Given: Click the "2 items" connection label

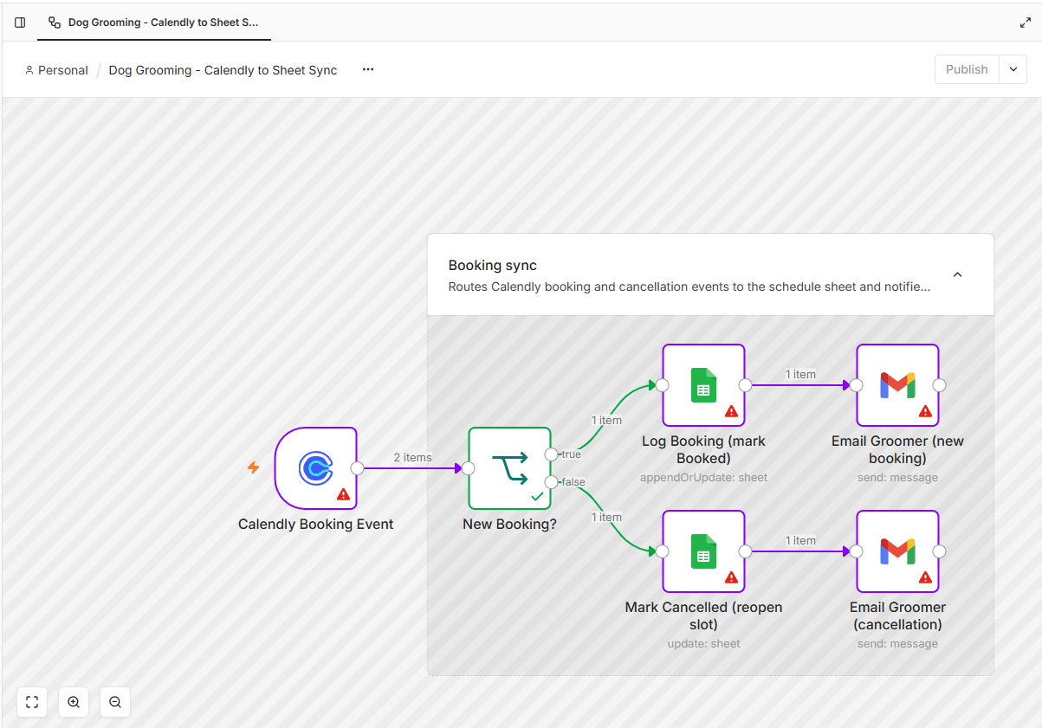Looking at the screenshot, I should (x=412, y=458).
